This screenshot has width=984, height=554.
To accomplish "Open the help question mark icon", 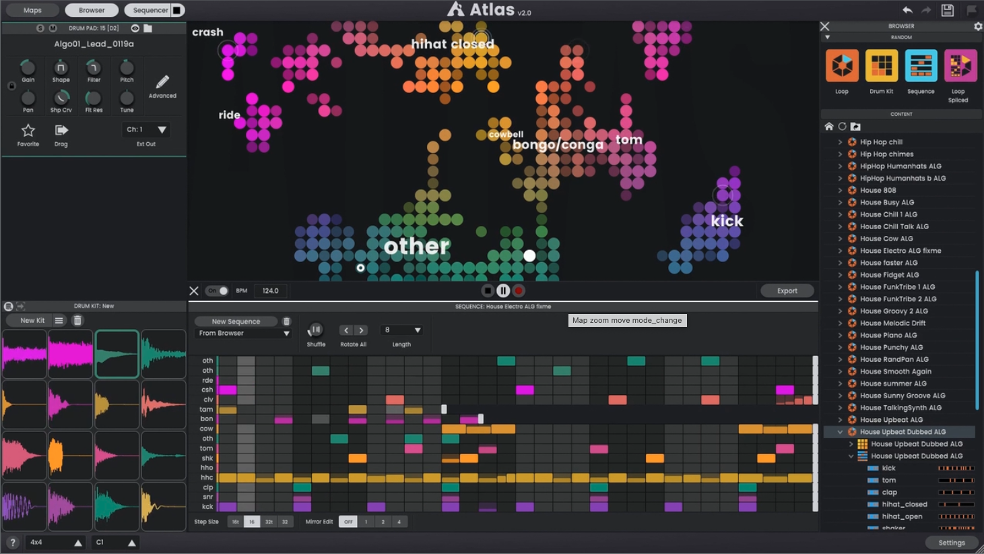I will (12, 543).
